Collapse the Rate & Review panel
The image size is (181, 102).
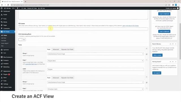pyautogui.click(x=176, y=44)
